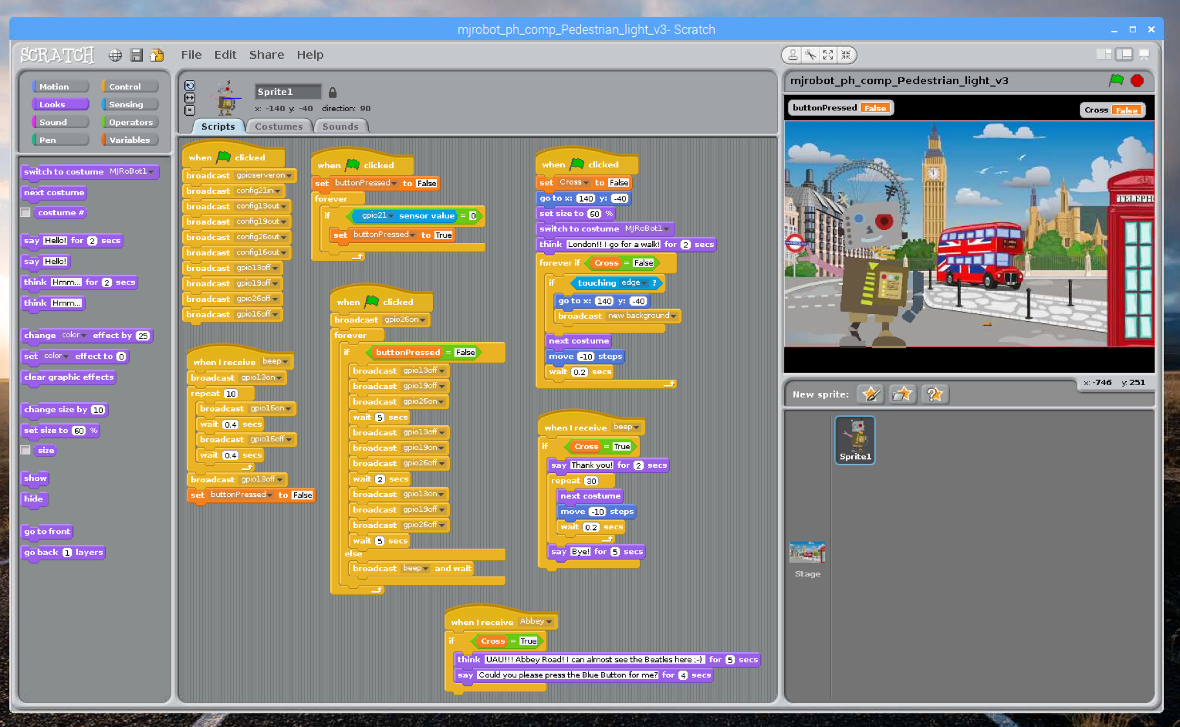Select the stamp duplicate tool
This screenshot has height=727, width=1180.
click(791, 55)
